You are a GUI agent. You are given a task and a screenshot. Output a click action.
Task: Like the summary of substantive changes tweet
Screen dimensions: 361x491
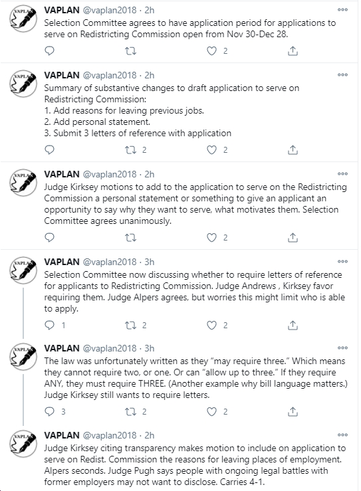tap(212, 150)
